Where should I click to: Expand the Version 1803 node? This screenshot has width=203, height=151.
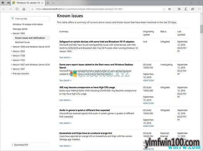coord(11,51)
